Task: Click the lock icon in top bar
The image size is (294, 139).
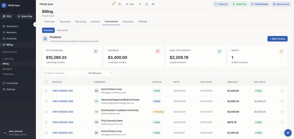Action: coord(147,4)
